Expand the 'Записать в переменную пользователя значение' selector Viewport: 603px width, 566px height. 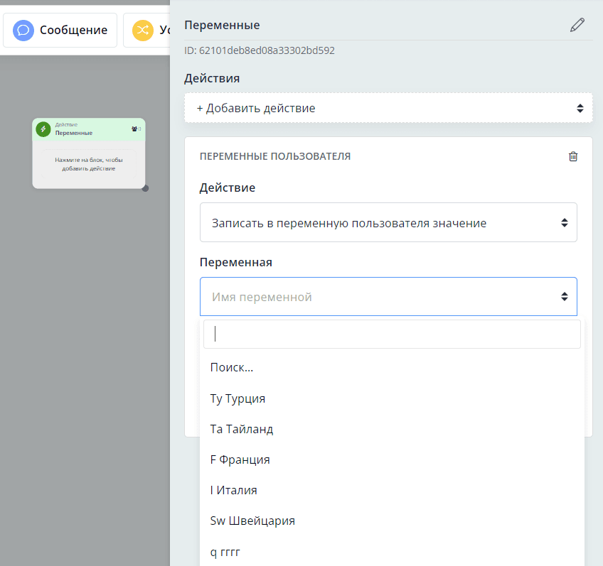coord(388,222)
